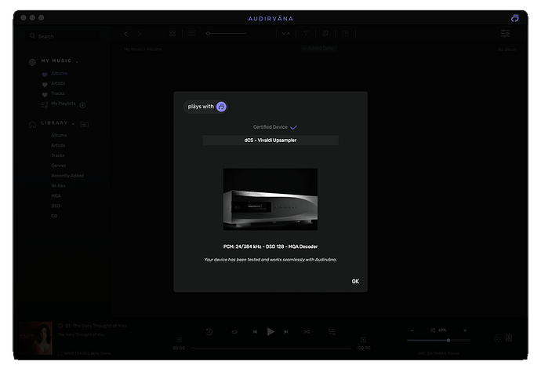Select Artists under Library

(x=58, y=145)
